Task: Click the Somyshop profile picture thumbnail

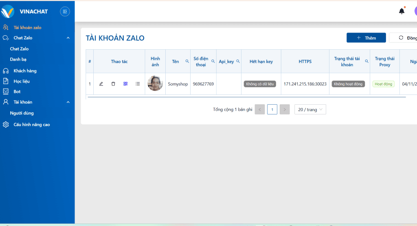Action: tap(155, 83)
